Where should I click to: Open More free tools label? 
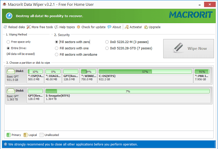coord(42,27)
